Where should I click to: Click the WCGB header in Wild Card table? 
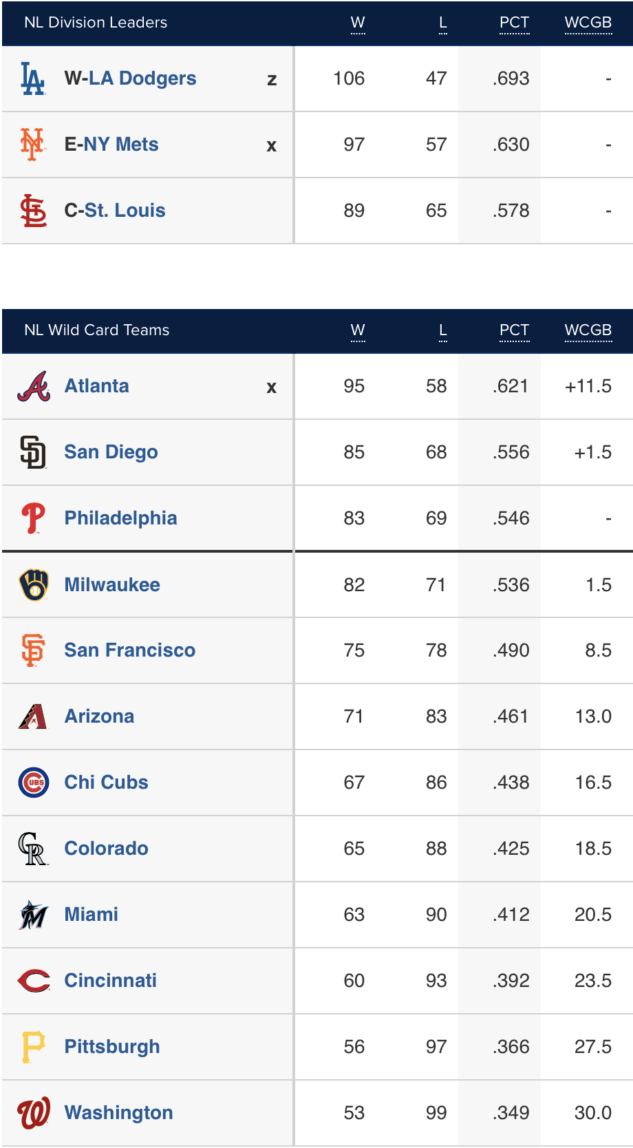pos(588,330)
